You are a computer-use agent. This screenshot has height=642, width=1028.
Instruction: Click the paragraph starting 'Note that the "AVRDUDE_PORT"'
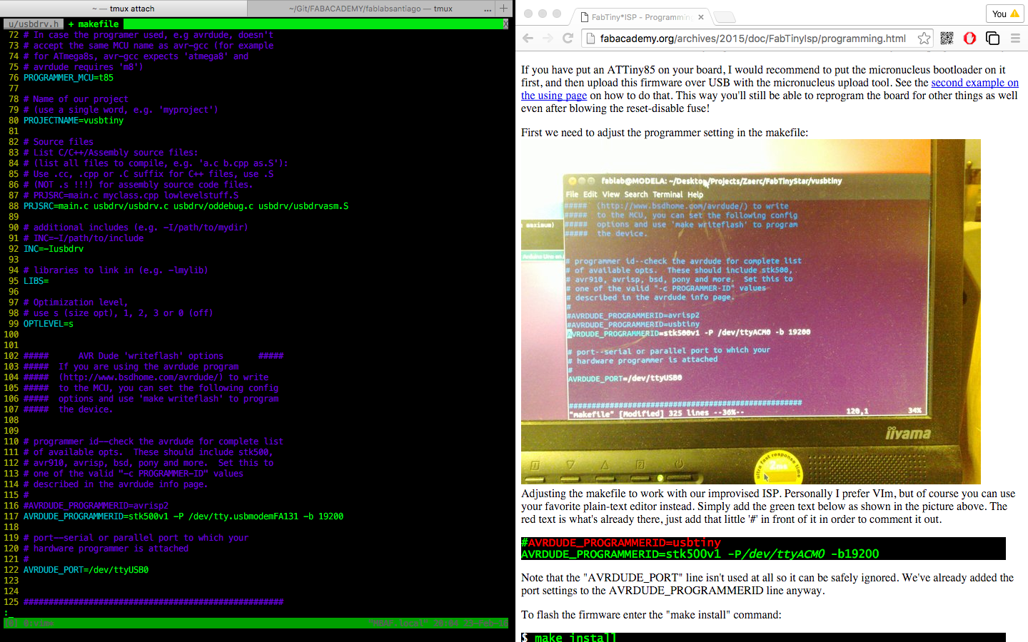pos(767,584)
